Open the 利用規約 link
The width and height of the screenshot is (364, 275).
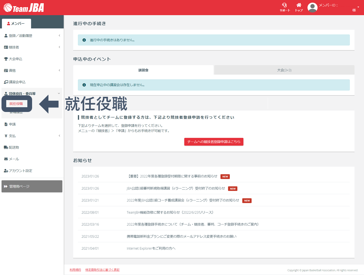tap(75, 270)
